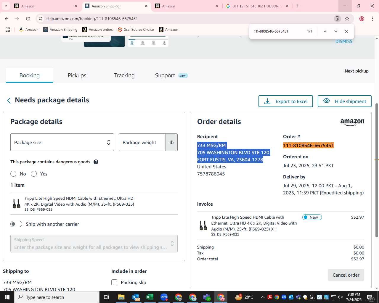Image resolution: width=379 pixels, height=303 pixels.
Task: Open the Amazon orders bookmark
Action: click(x=97, y=30)
